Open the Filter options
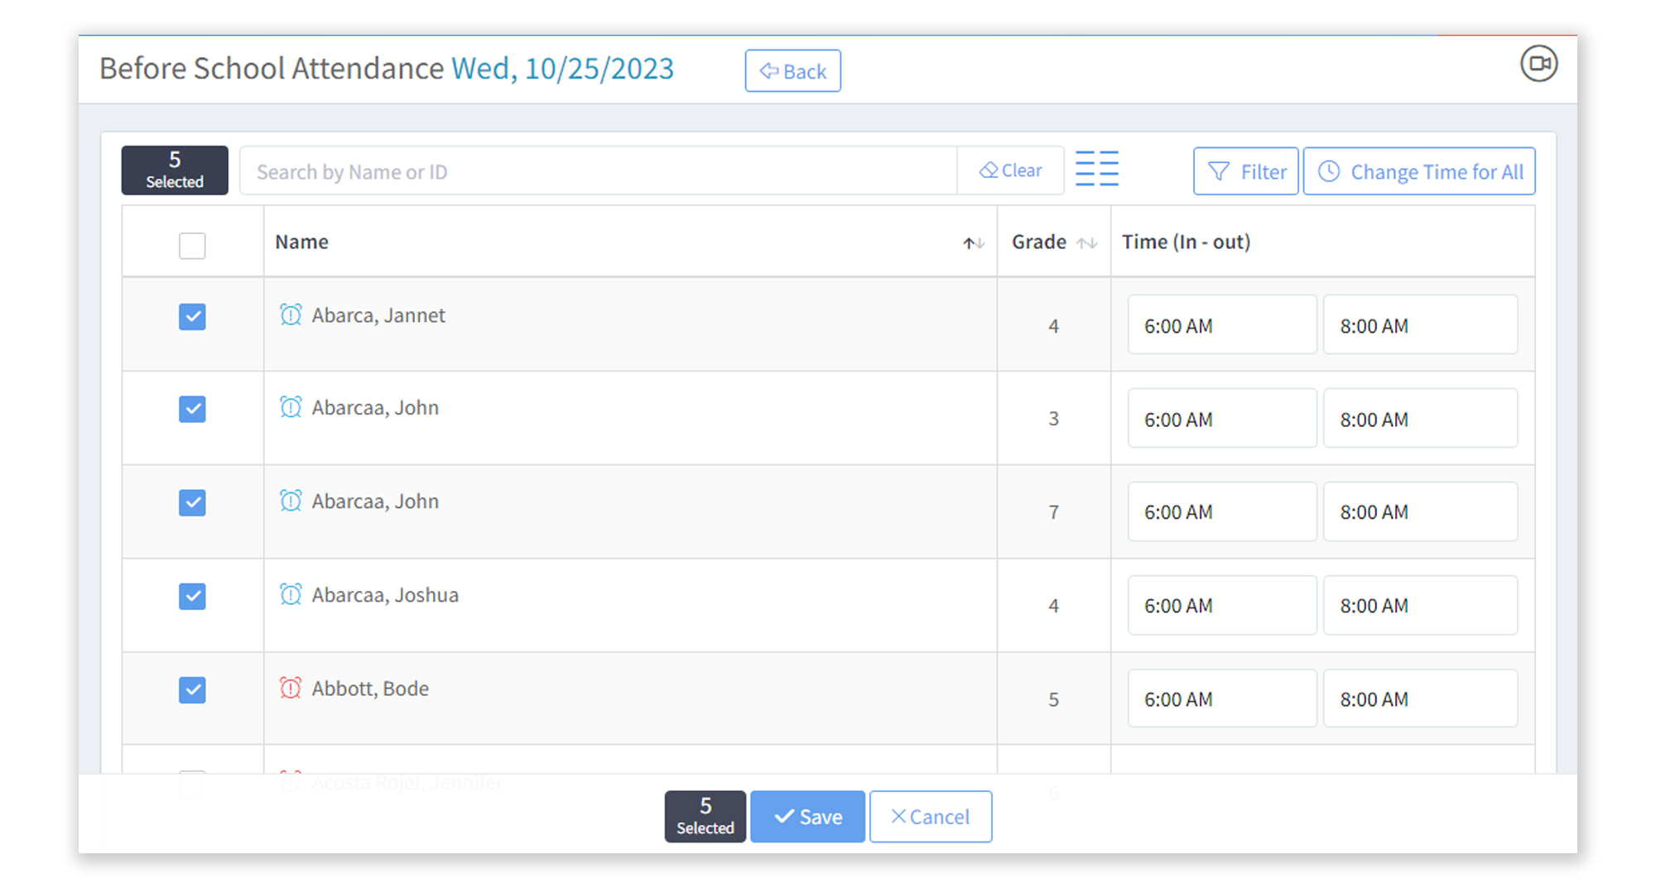Viewport: 1656px width, 888px height. point(1245,171)
